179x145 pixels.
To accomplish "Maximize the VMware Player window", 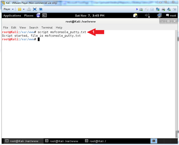I will (x=166, y=2).
